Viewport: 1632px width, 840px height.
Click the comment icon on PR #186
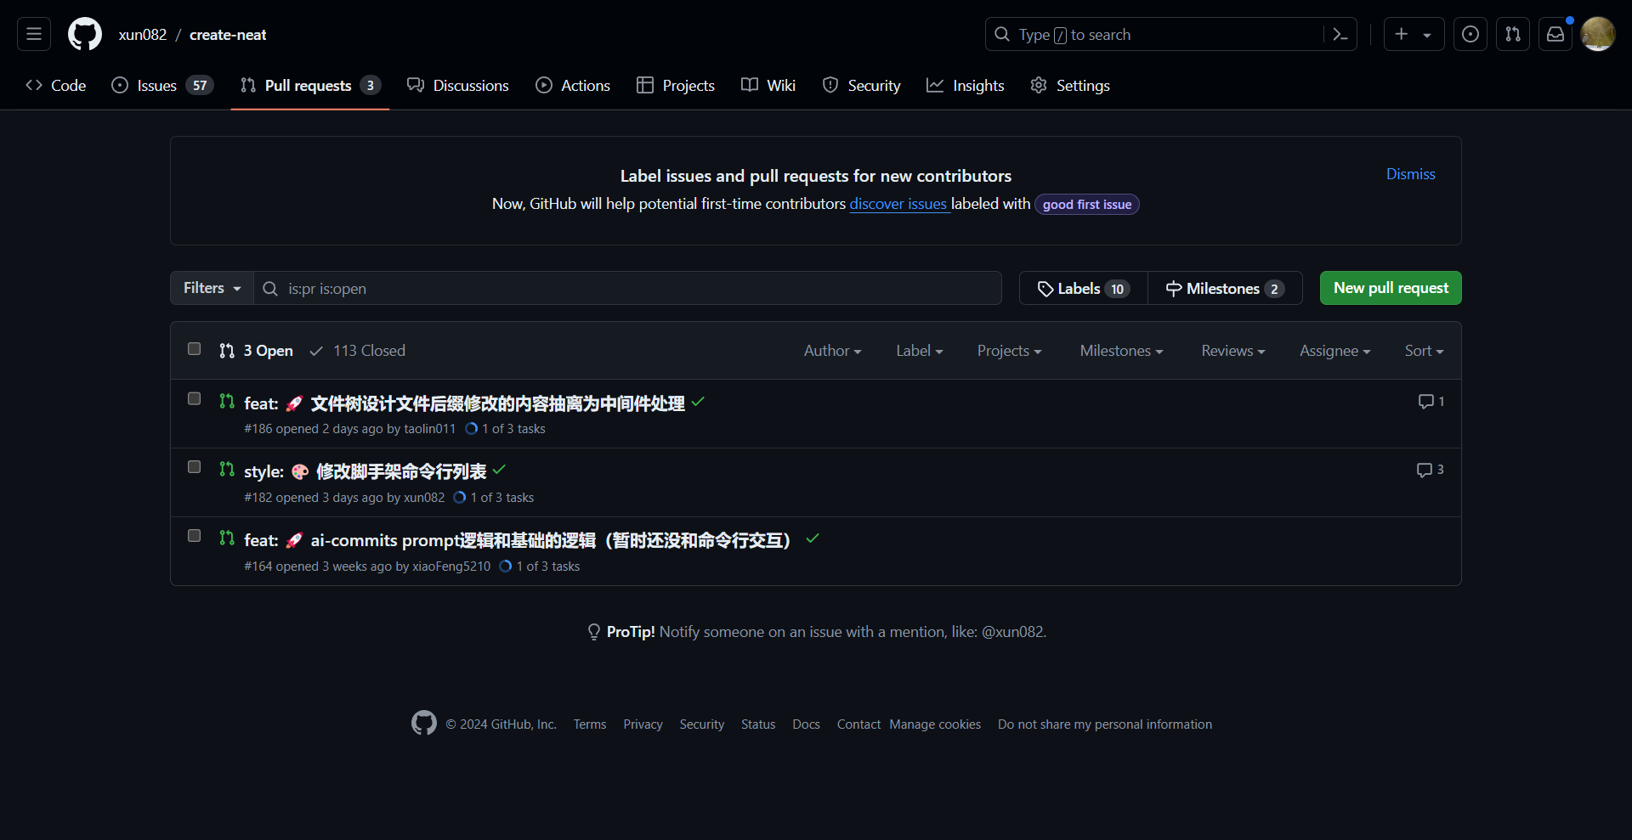pyautogui.click(x=1425, y=402)
